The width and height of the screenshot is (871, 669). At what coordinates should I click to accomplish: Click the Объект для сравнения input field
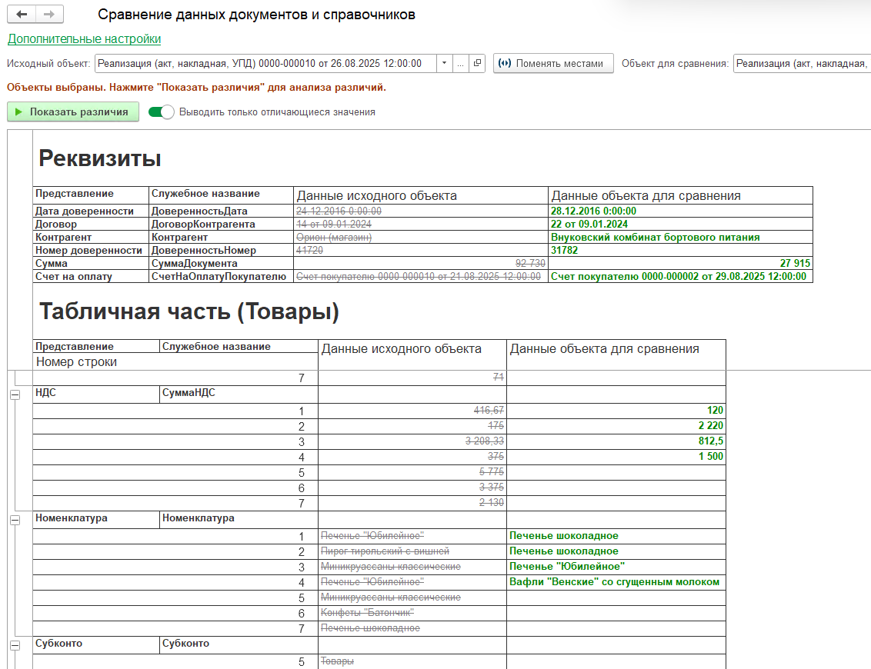pyautogui.click(x=802, y=63)
